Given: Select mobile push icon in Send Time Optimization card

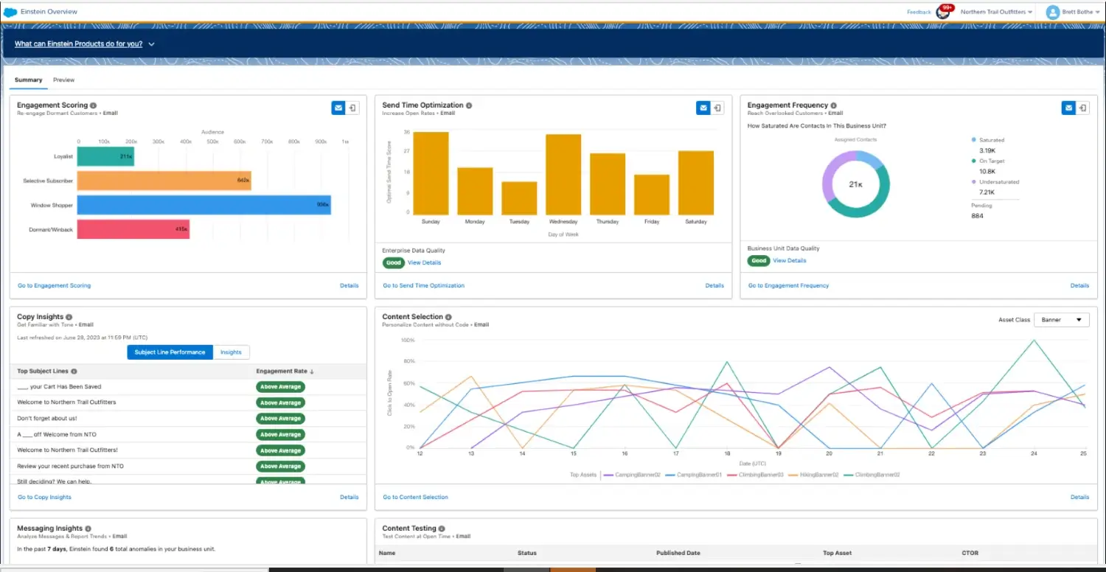Looking at the screenshot, I should (x=717, y=108).
